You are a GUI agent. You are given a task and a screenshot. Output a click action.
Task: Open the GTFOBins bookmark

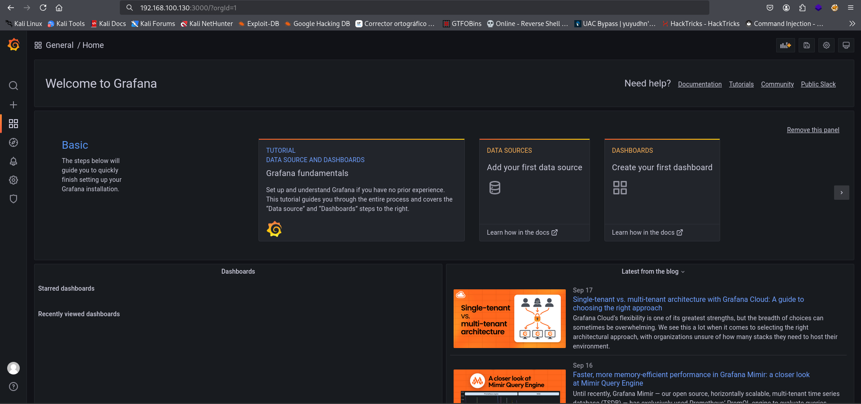coord(462,24)
